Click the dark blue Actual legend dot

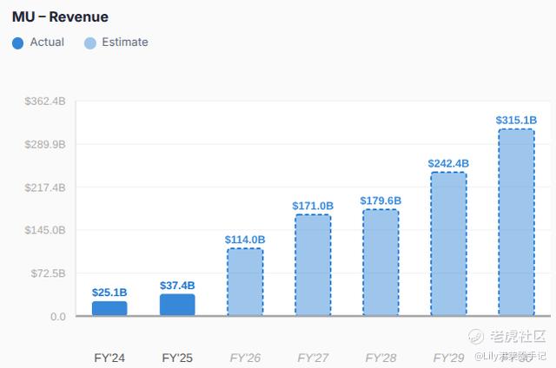coord(18,43)
